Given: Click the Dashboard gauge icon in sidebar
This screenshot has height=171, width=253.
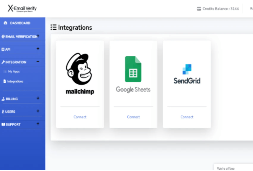Looking at the screenshot, I should 5,23.
